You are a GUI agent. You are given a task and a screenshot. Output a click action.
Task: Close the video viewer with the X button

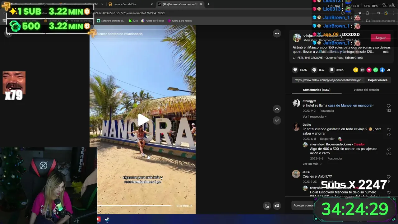pos(8,33)
